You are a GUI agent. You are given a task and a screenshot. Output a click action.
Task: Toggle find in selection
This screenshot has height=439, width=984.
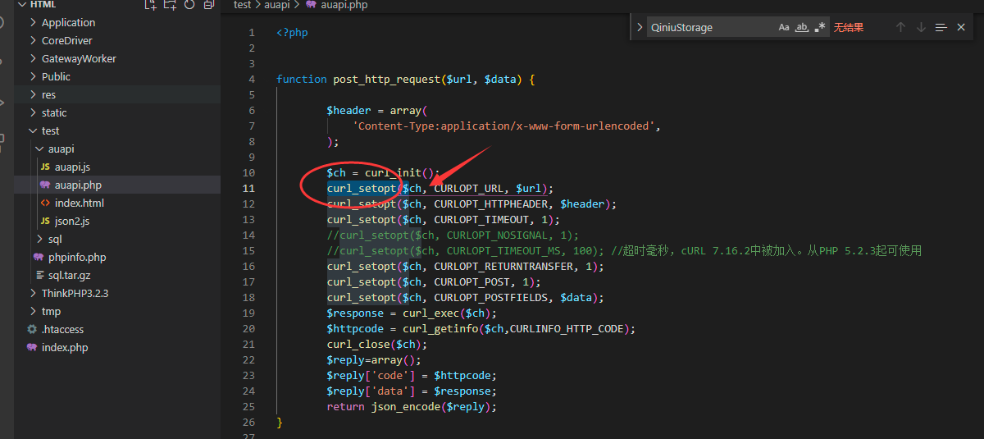[x=941, y=27]
